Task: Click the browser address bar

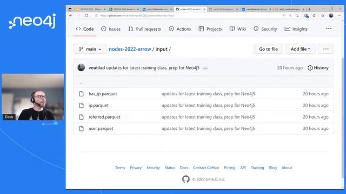Action: [x=188, y=16]
